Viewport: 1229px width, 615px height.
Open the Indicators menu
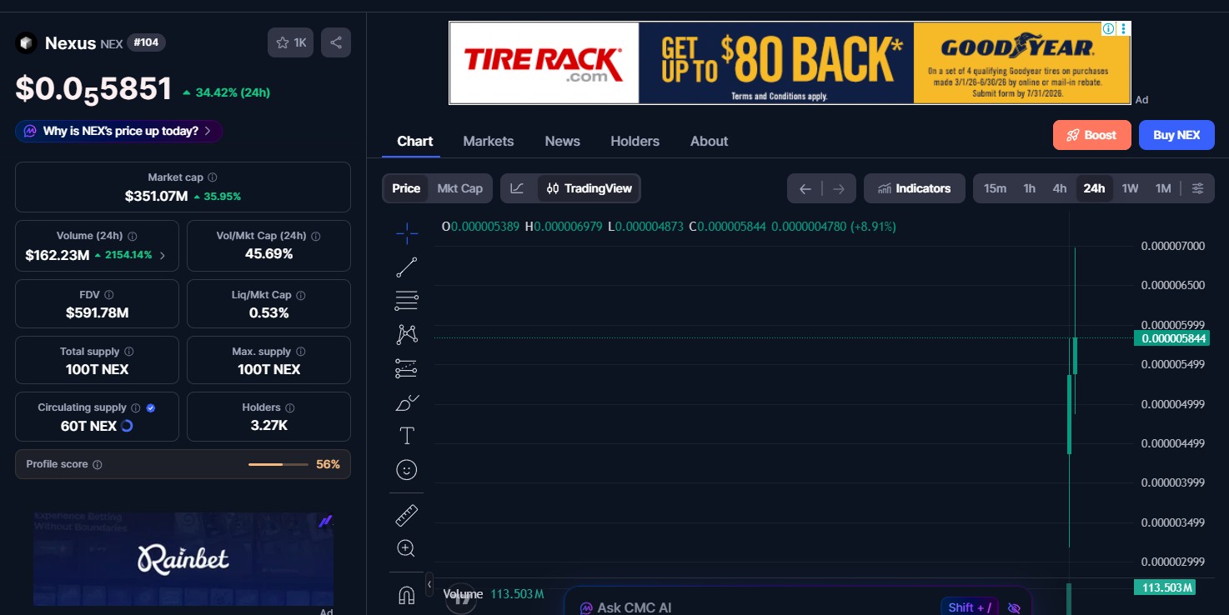(x=915, y=188)
